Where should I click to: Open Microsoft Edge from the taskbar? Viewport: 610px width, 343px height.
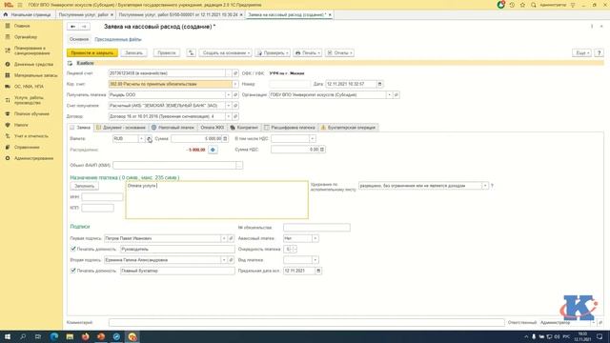(54, 336)
